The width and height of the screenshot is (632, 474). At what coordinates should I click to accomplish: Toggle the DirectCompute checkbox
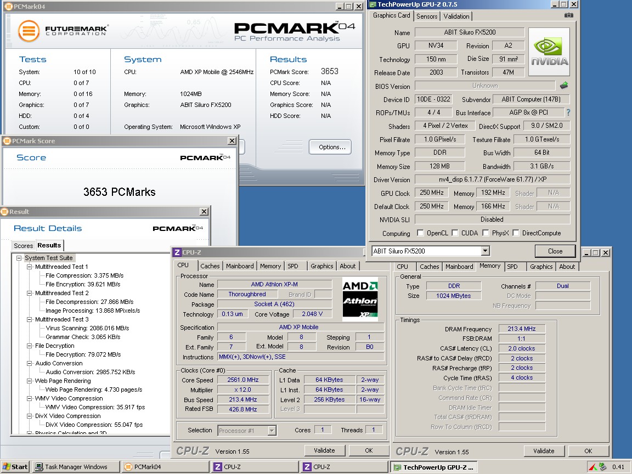pyautogui.click(x=516, y=233)
